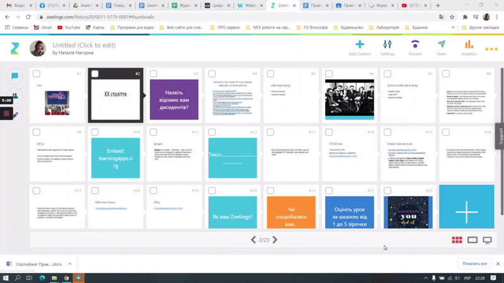The image size is (504, 283).
Task: Select the presenter screen view icon
Action: 487,240
